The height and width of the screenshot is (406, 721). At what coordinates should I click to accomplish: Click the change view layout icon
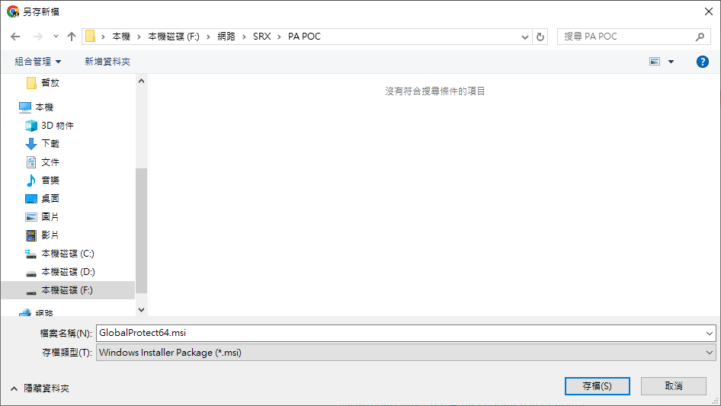(655, 62)
